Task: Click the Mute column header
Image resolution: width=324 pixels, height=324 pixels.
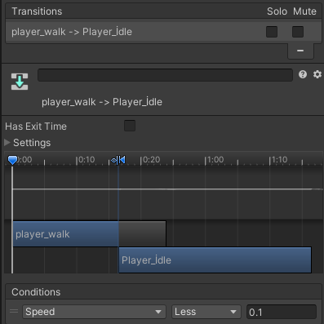Action: pyautogui.click(x=304, y=11)
